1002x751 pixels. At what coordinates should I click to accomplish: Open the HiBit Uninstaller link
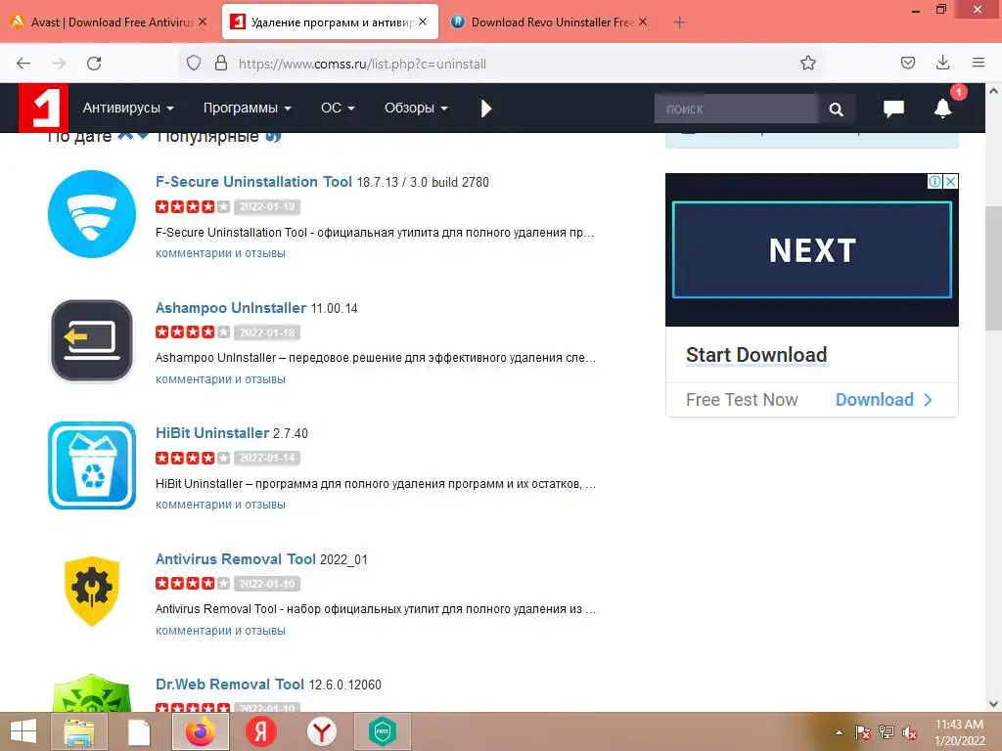[x=212, y=433]
